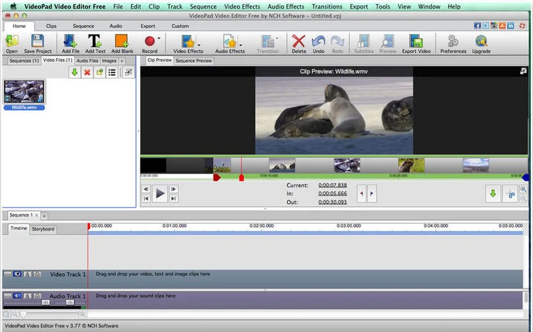Click the Current time value 0:00:07.838
The width and height of the screenshot is (533, 332).
[332, 185]
